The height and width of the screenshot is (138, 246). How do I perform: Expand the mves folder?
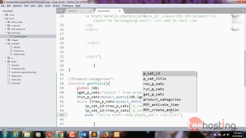3,15
